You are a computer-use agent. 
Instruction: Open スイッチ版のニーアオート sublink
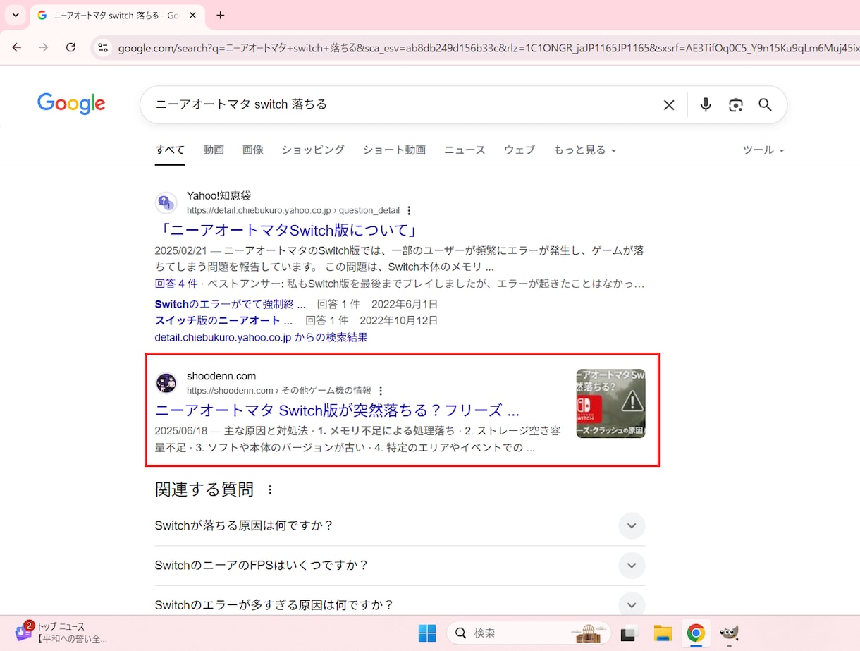223,320
